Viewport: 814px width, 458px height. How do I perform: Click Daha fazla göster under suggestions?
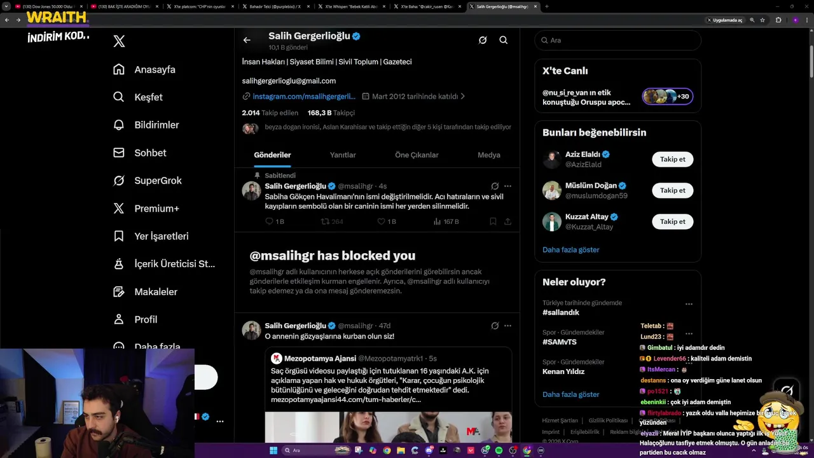(570, 250)
